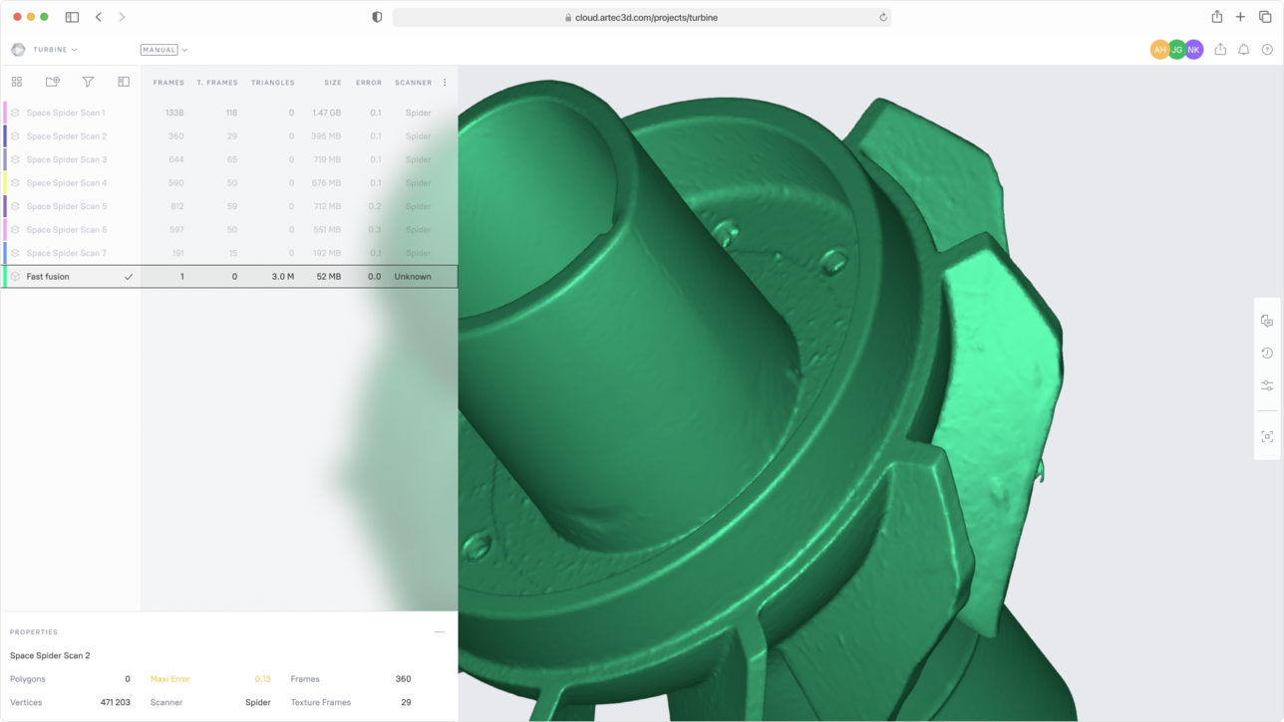This screenshot has height=722, width=1284.
Task: Open the version history clock icon
Action: [1267, 353]
